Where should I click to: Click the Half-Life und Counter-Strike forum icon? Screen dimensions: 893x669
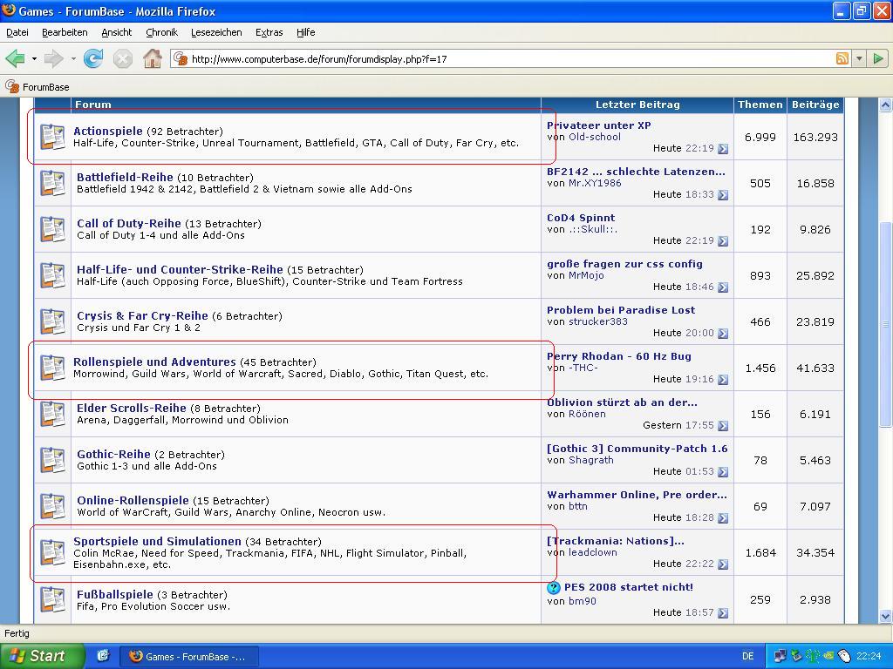[52, 275]
